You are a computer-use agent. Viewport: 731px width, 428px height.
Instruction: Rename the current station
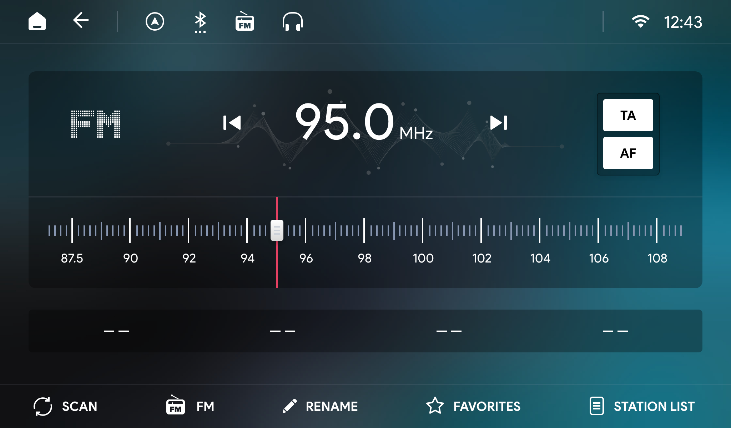pyautogui.click(x=320, y=406)
